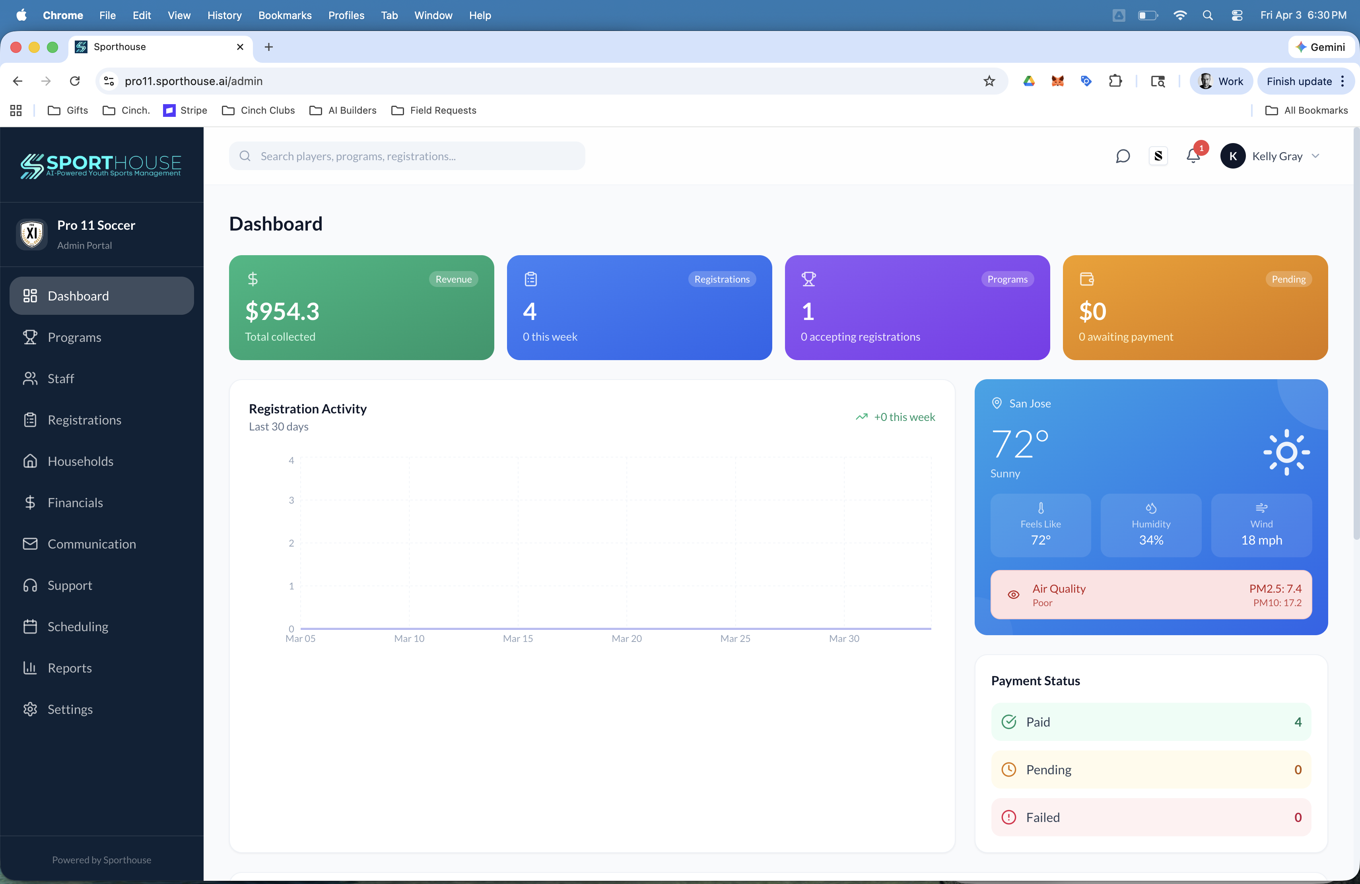This screenshot has width=1360, height=884.
Task: Open the Support page
Action: click(x=102, y=585)
